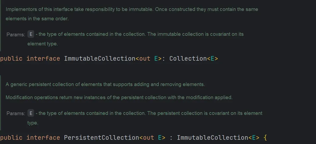The width and height of the screenshot is (316, 144).
Task: Click the 'out' keyword in the ImmutableCollection declaration
Action: [x=145, y=59]
